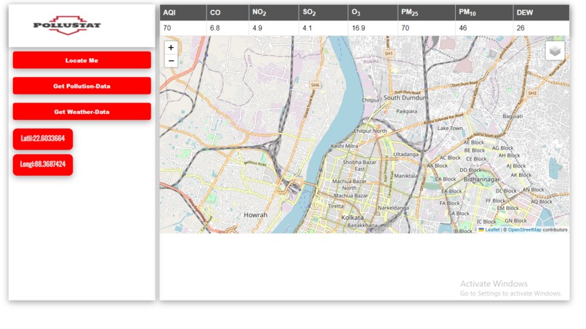Zoom out on the map
The height and width of the screenshot is (329, 586).
[171, 60]
